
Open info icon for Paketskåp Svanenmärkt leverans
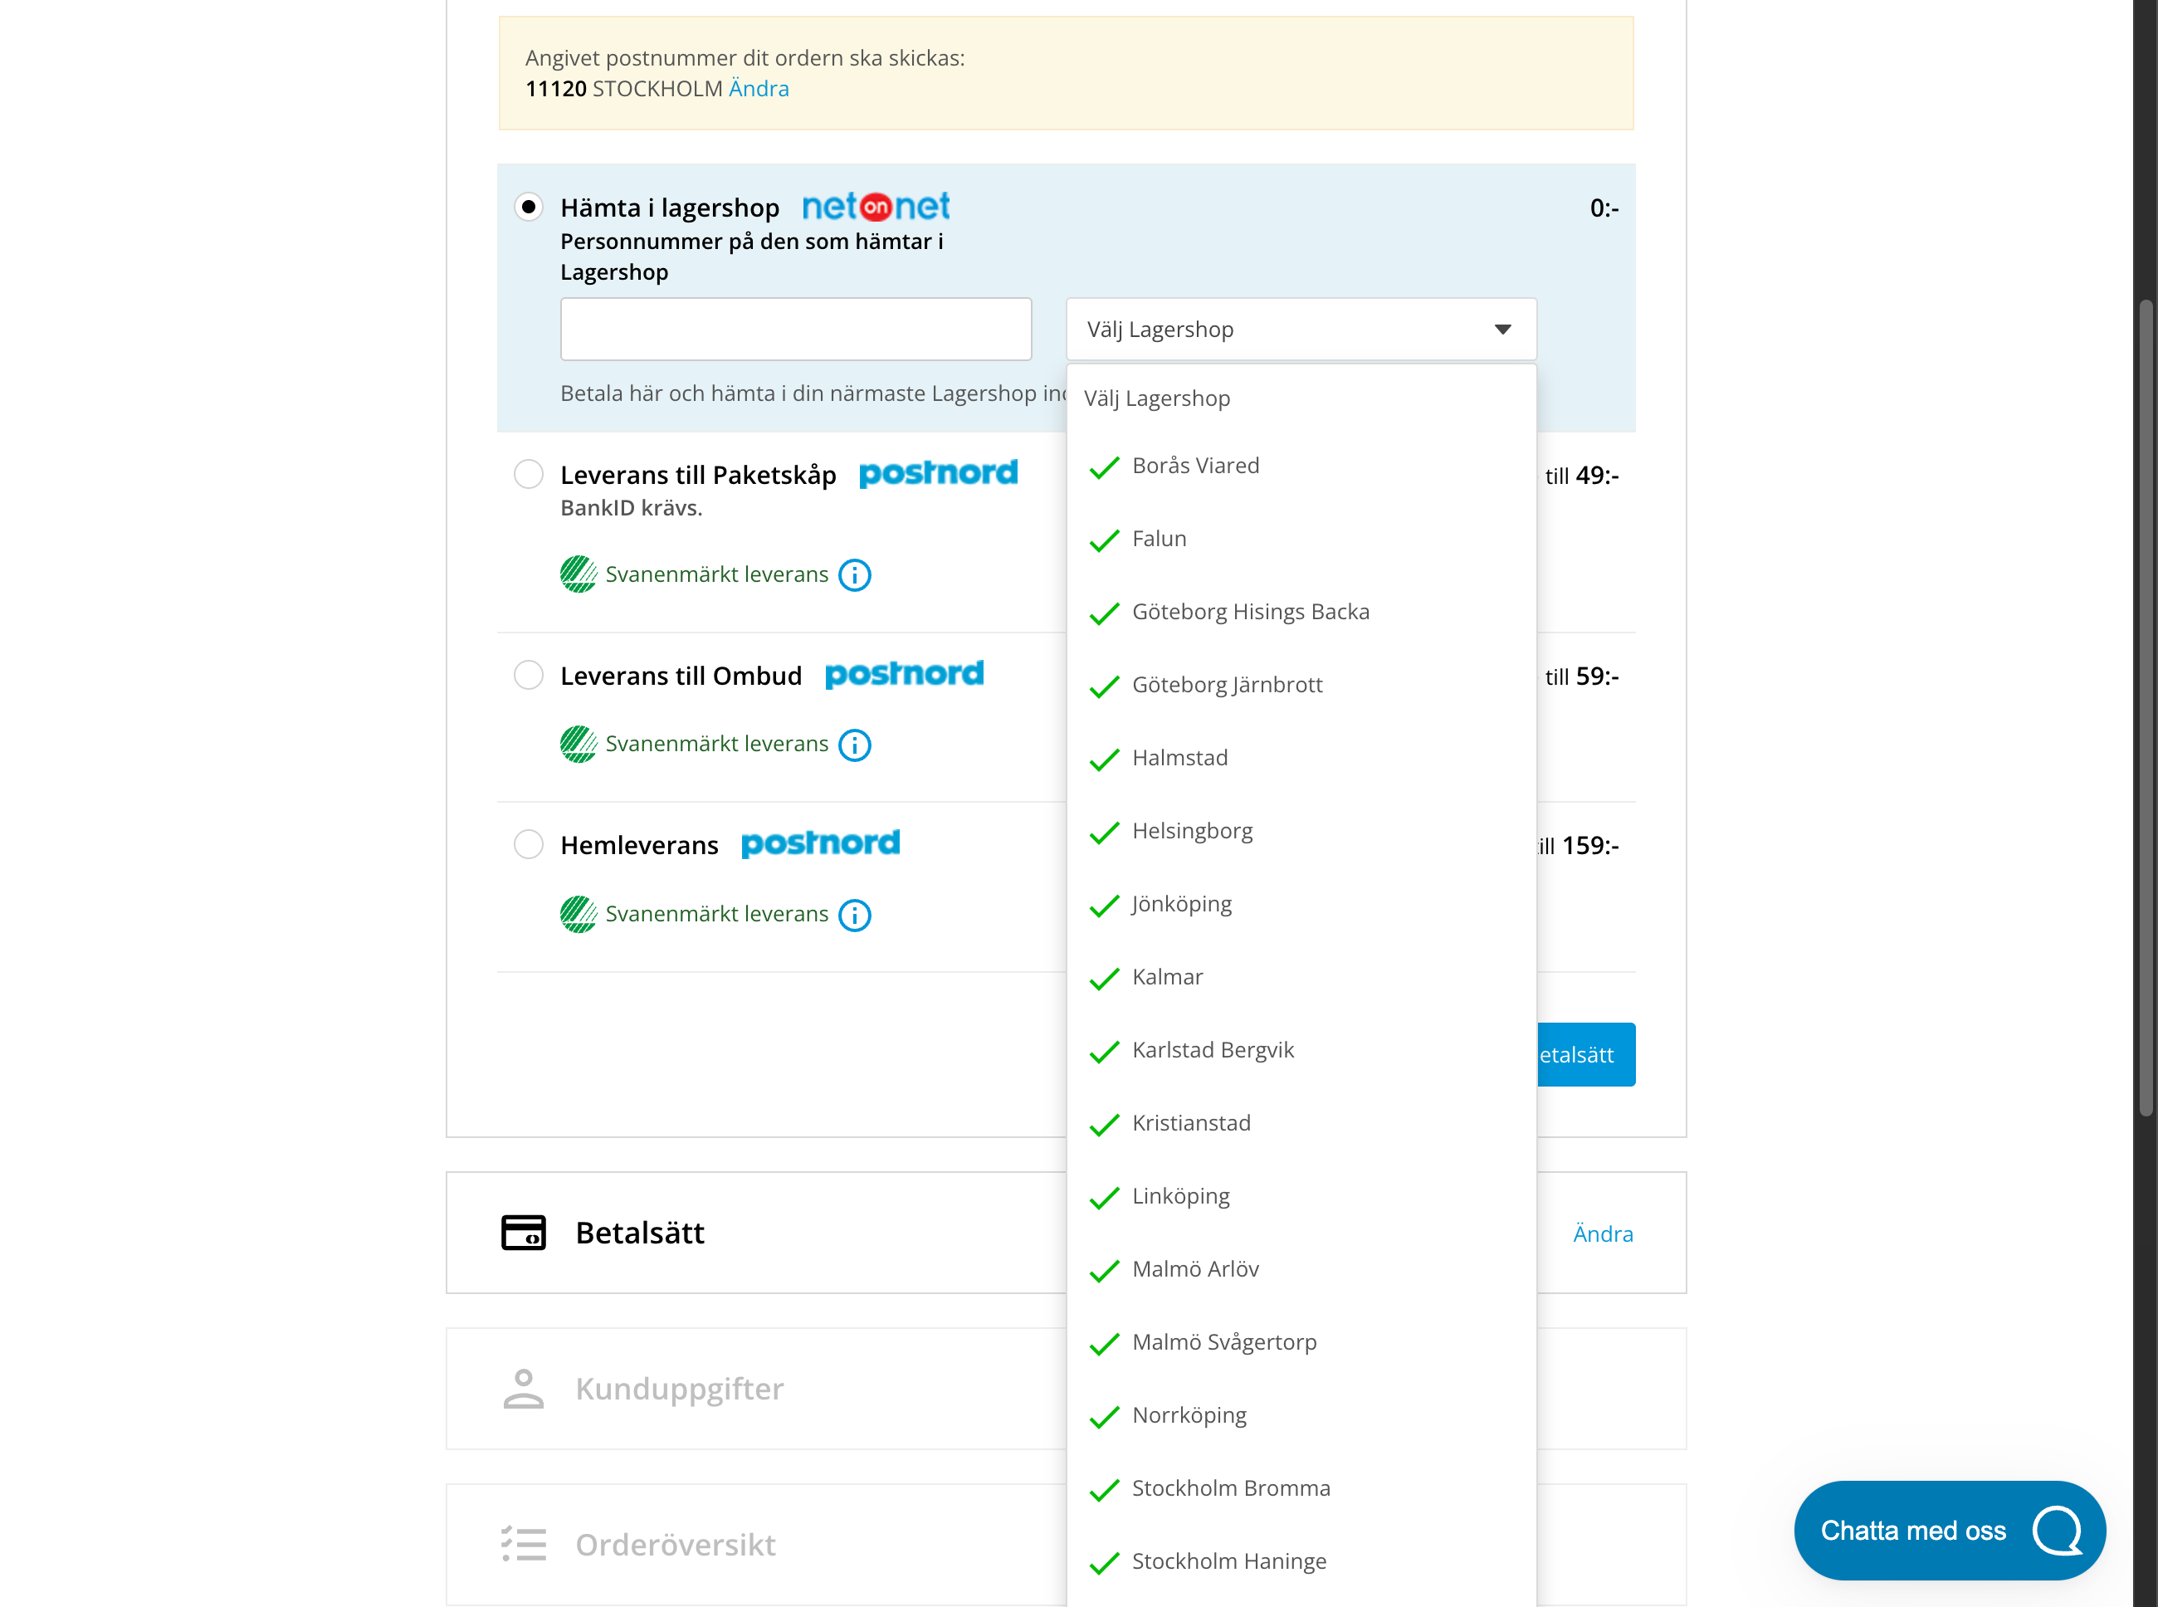pyautogui.click(x=854, y=575)
